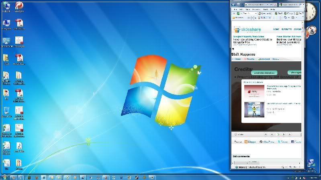Screen dimensions: 321x180
Task: Share to Blogger icon link
Action: [250, 142]
